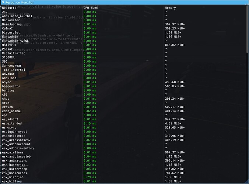Viewport: 249px width, 184px height.
Task: Click the 987.37 KiB+ memory value
Action: (x=175, y=152)
